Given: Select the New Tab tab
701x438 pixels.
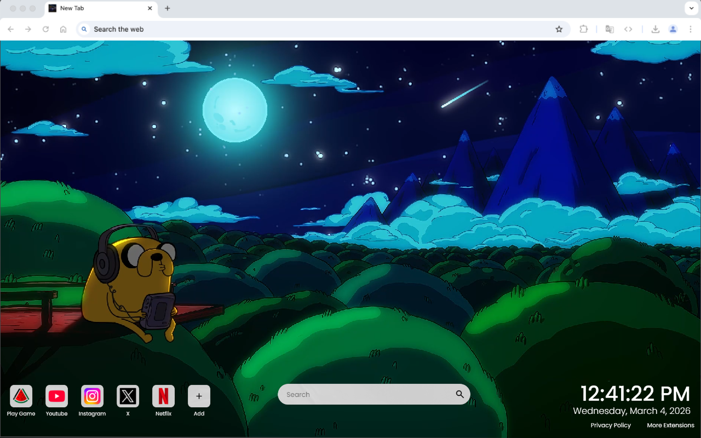Looking at the screenshot, I should 101,8.
